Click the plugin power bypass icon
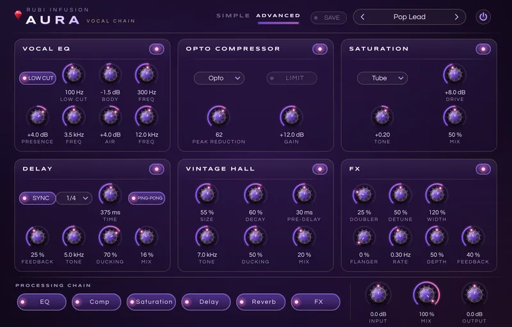The height and width of the screenshot is (327, 512). tap(483, 17)
